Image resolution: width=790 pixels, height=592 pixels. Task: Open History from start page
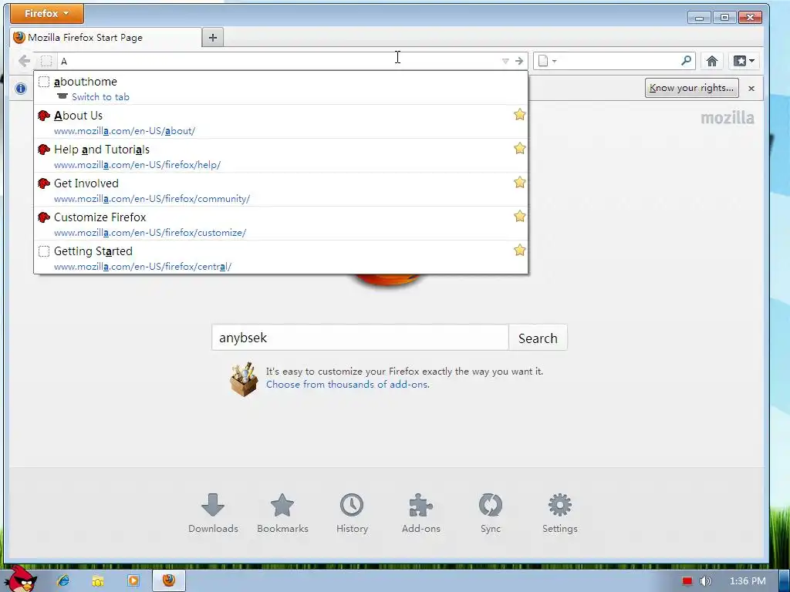(x=352, y=513)
